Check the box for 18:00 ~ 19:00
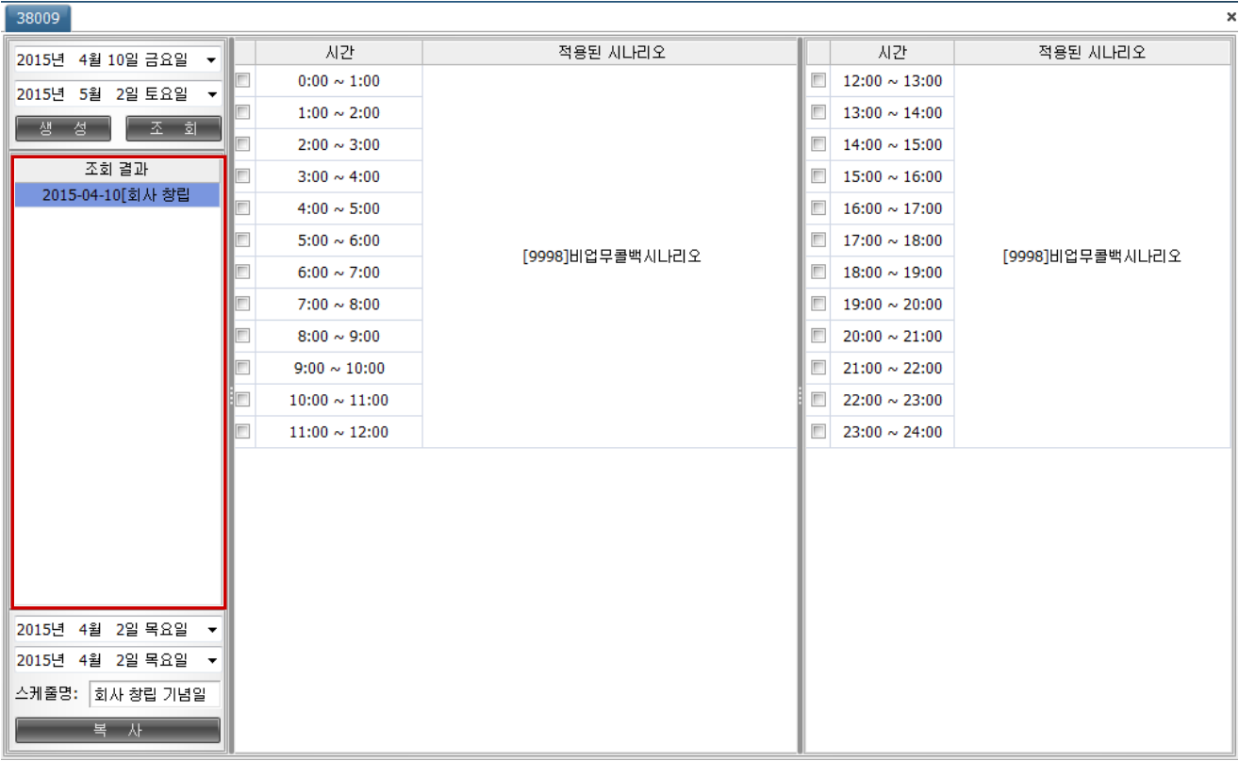1239x761 pixels. 818,273
